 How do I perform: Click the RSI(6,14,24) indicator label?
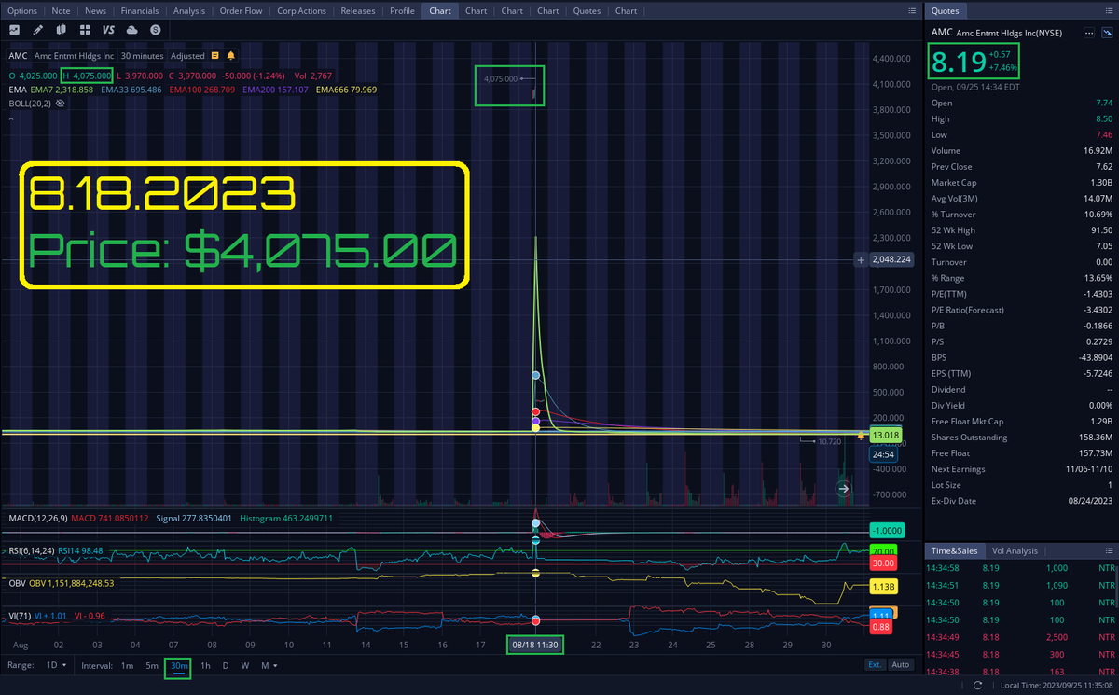tap(32, 550)
